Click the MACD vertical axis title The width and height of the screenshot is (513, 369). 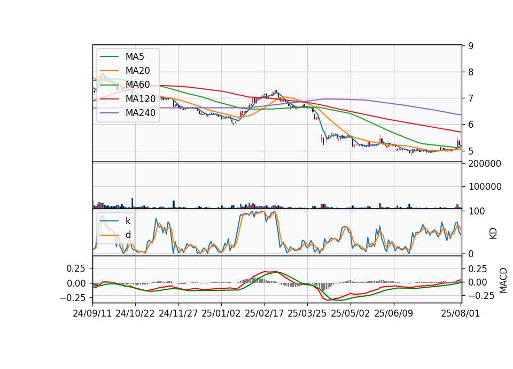(503, 280)
